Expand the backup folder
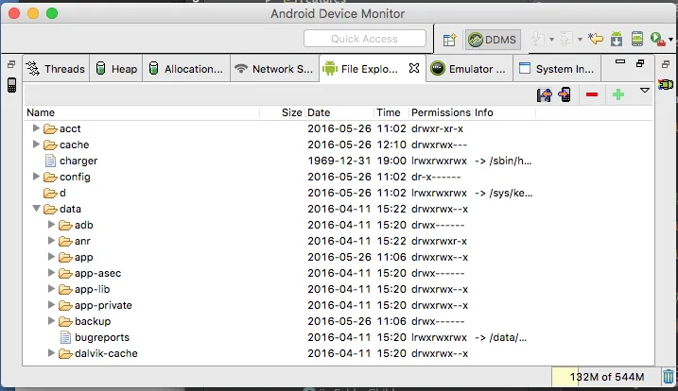Viewport: 678px width, 391px height. point(51,320)
